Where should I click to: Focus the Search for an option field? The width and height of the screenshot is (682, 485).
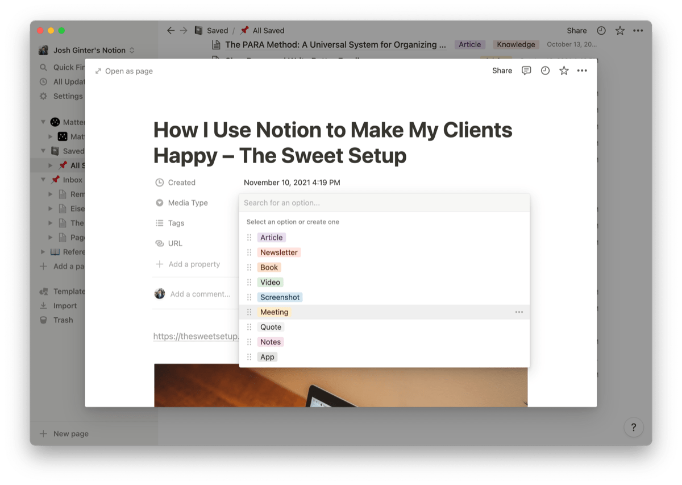coord(384,203)
